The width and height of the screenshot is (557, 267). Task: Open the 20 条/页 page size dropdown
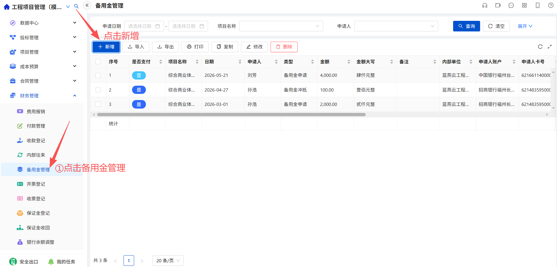(x=168, y=261)
